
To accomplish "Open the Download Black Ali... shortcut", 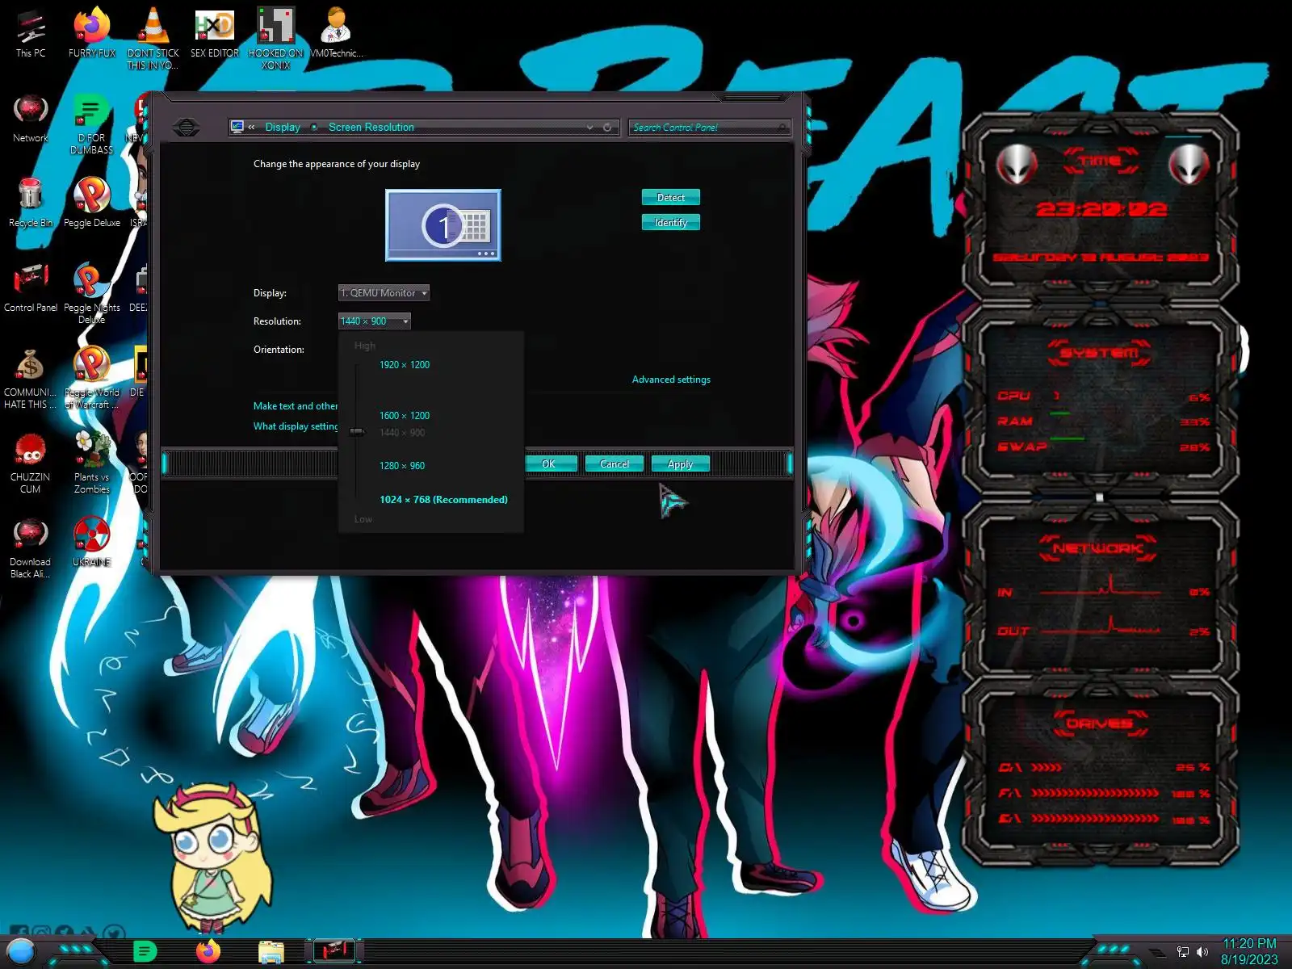I will [31, 547].
